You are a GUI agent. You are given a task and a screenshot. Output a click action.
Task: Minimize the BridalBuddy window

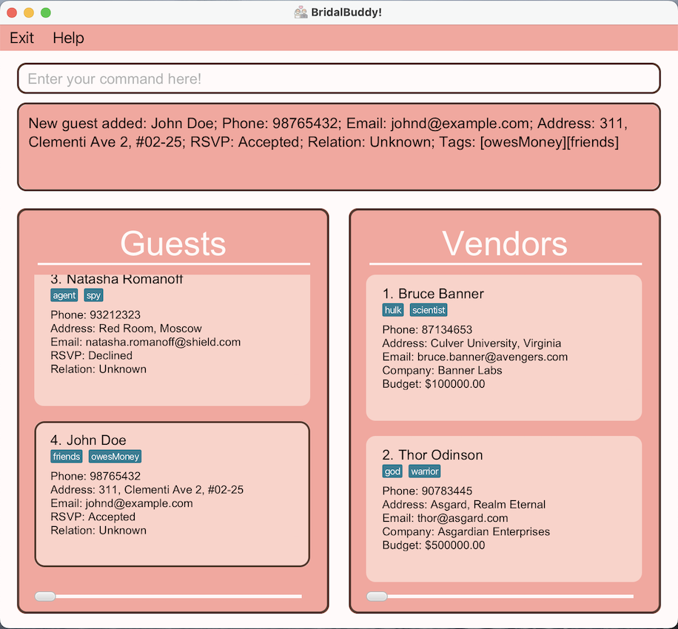(x=29, y=13)
